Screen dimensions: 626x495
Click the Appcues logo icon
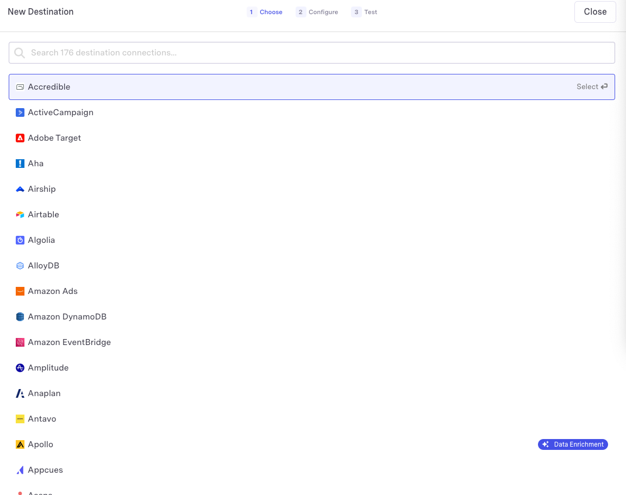click(20, 470)
